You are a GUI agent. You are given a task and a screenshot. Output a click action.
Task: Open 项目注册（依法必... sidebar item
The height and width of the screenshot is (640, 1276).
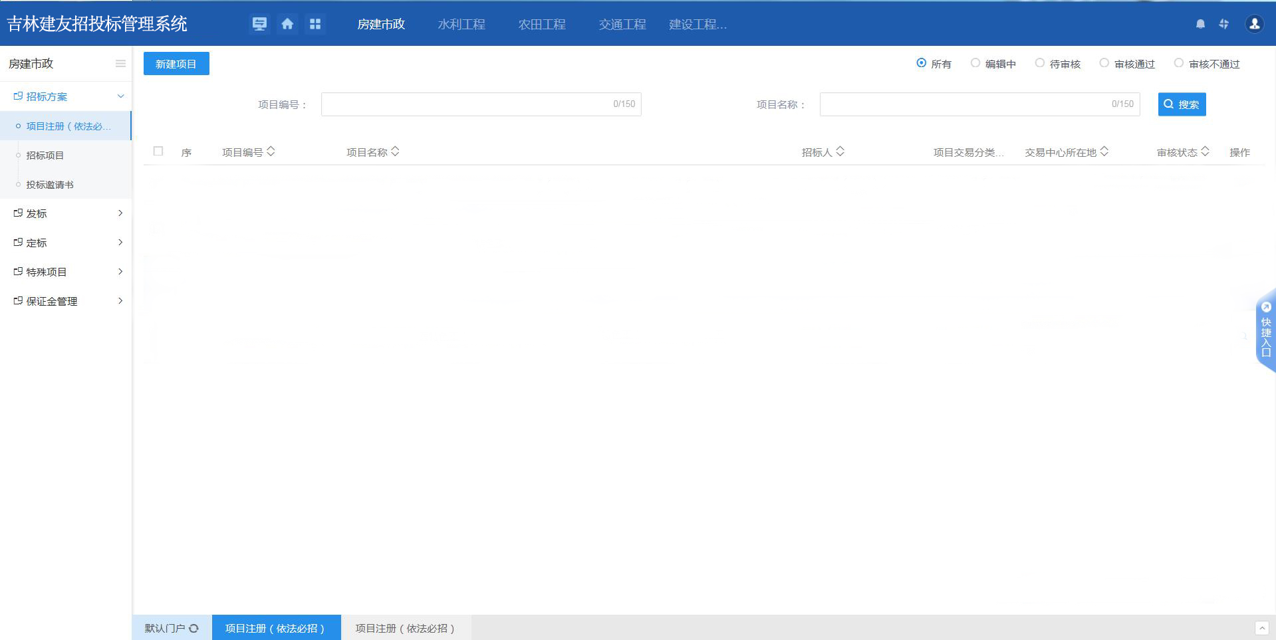tap(65, 126)
